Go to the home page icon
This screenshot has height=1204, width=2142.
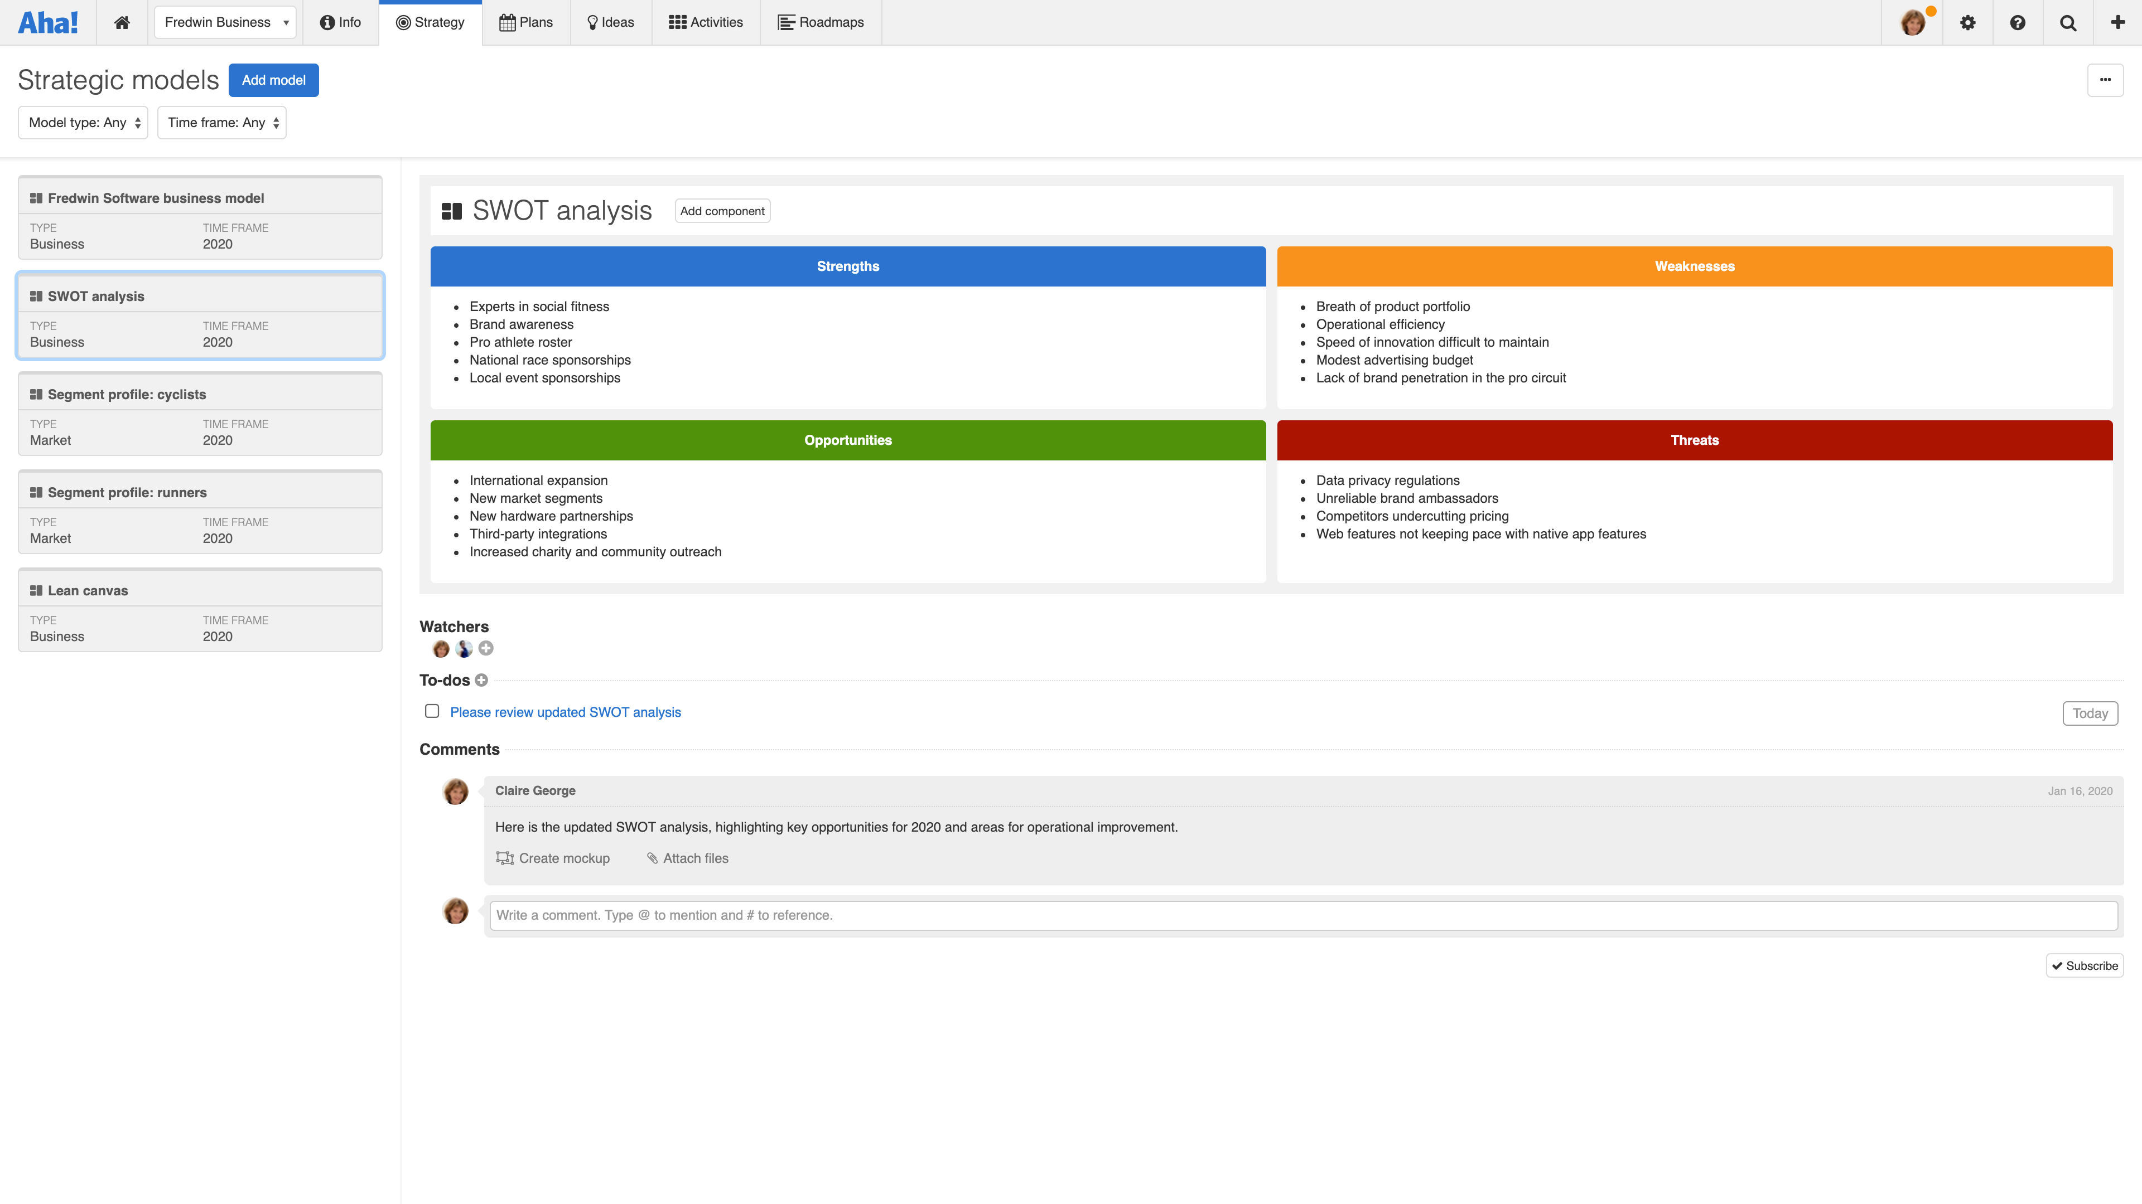coord(122,22)
